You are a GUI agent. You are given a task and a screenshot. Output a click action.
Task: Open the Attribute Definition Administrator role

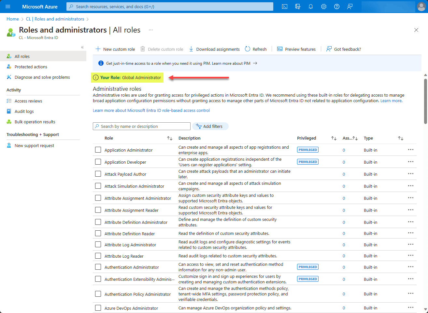[136, 222]
